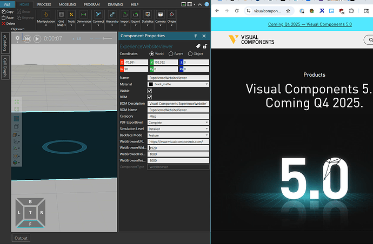Image resolution: width=373 pixels, height=244 pixels.
Task: Click the Camera icon in the ribbon
Action: pos(161,15)
